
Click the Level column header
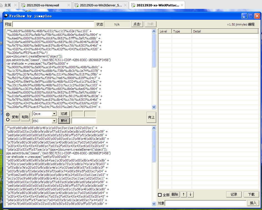click(165, 31)
